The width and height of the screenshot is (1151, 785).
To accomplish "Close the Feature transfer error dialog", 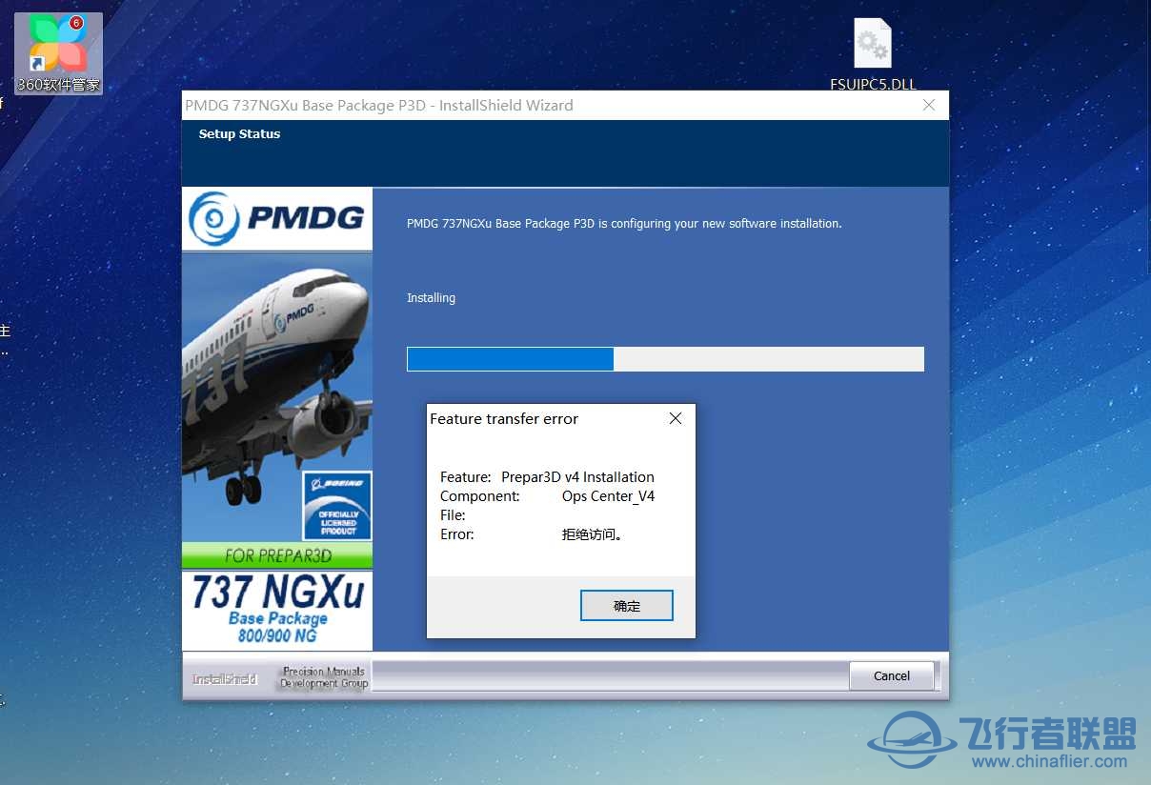I will tap(676, 418).
